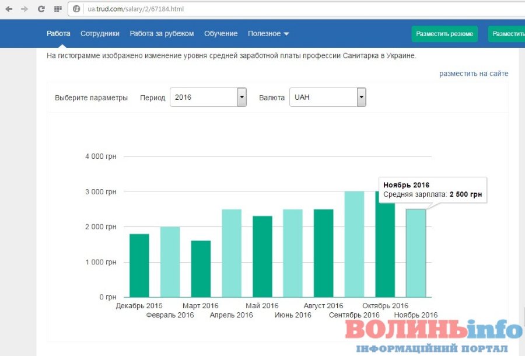
Task: Select the Работа tab
Action: click(58, 34)
